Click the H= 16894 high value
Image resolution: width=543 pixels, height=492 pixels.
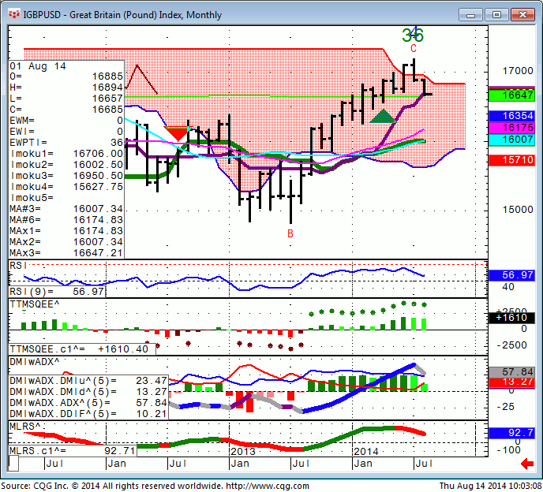(x=66, y=88)
